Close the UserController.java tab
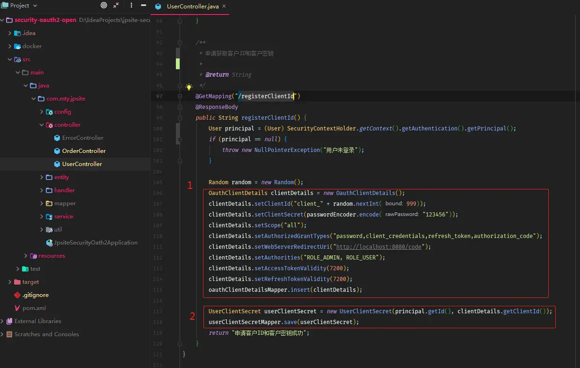The height and width of the screenshot is (368, 580). click(224, 7)
